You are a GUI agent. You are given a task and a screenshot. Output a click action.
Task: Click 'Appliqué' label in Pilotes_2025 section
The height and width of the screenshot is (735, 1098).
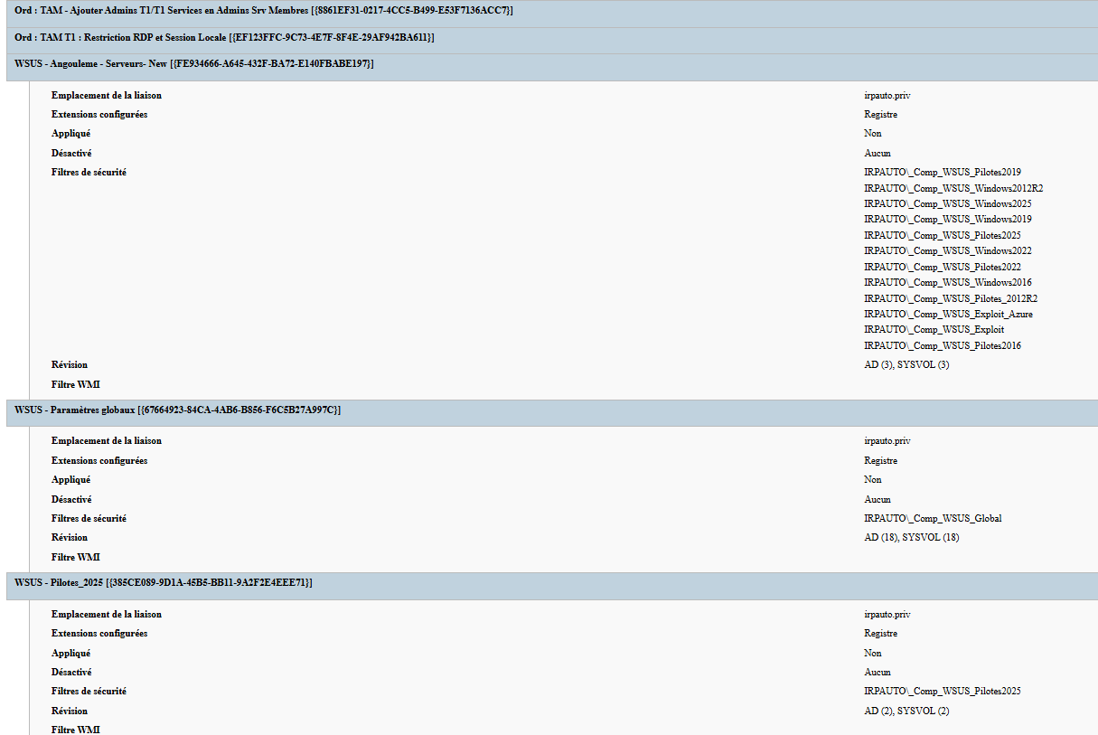[x=70, y=653]
